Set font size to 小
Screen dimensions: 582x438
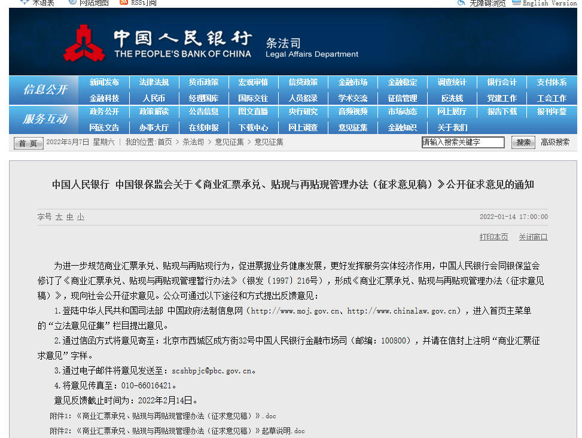point(81,217)
